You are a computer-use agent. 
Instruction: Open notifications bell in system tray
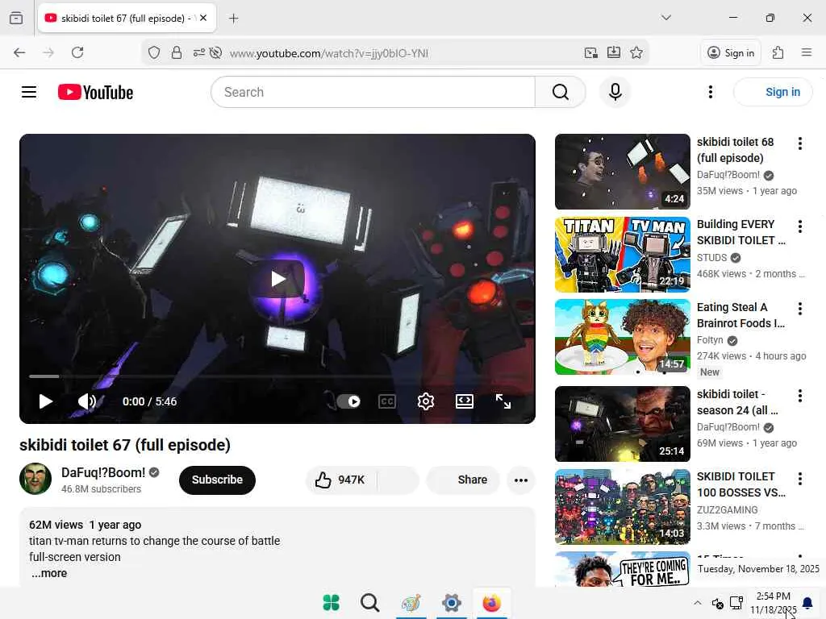(x=807, y=603)
